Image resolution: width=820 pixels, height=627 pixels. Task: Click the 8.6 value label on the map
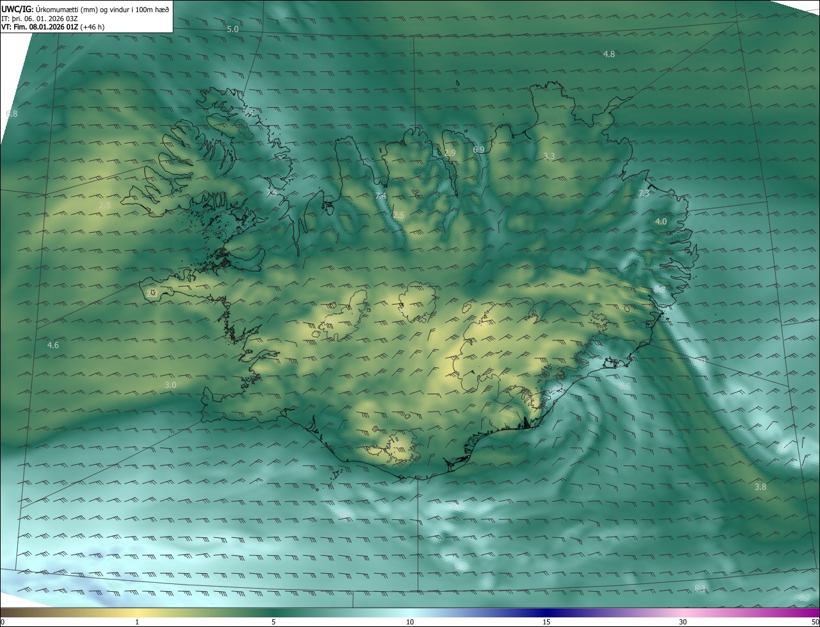click(x=625, y=387)
